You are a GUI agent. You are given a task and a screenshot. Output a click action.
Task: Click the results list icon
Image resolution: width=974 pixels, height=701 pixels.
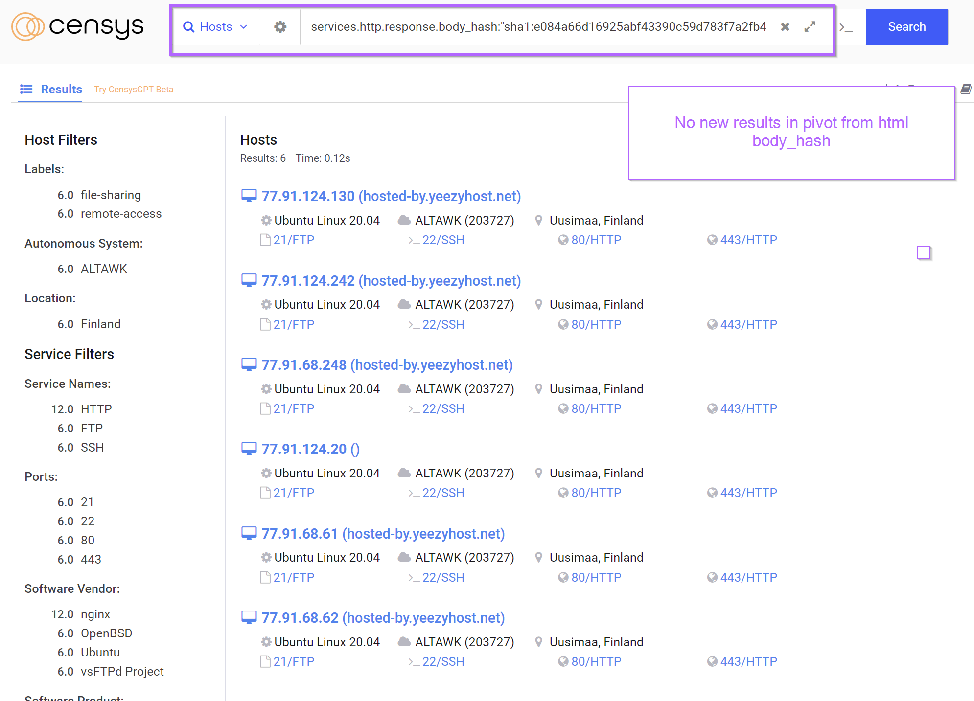(x=26, y=89)
